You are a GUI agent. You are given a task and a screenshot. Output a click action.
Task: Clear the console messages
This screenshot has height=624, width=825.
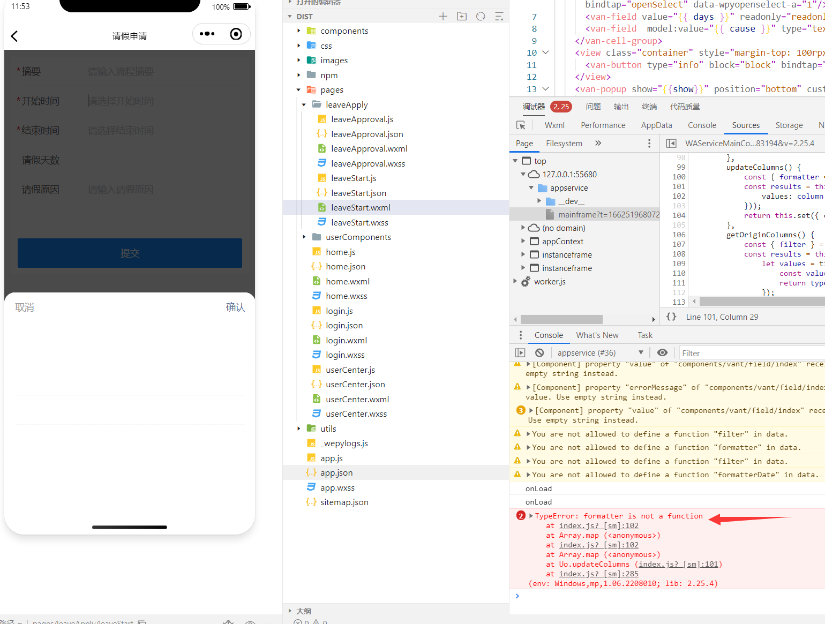[x=539, y=353]
